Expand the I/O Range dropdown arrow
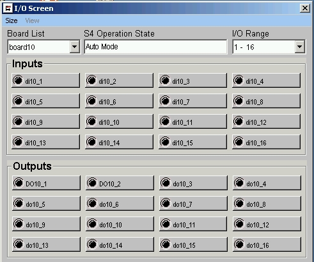This screenshot has width=314, height=262. tap(300, 47)
